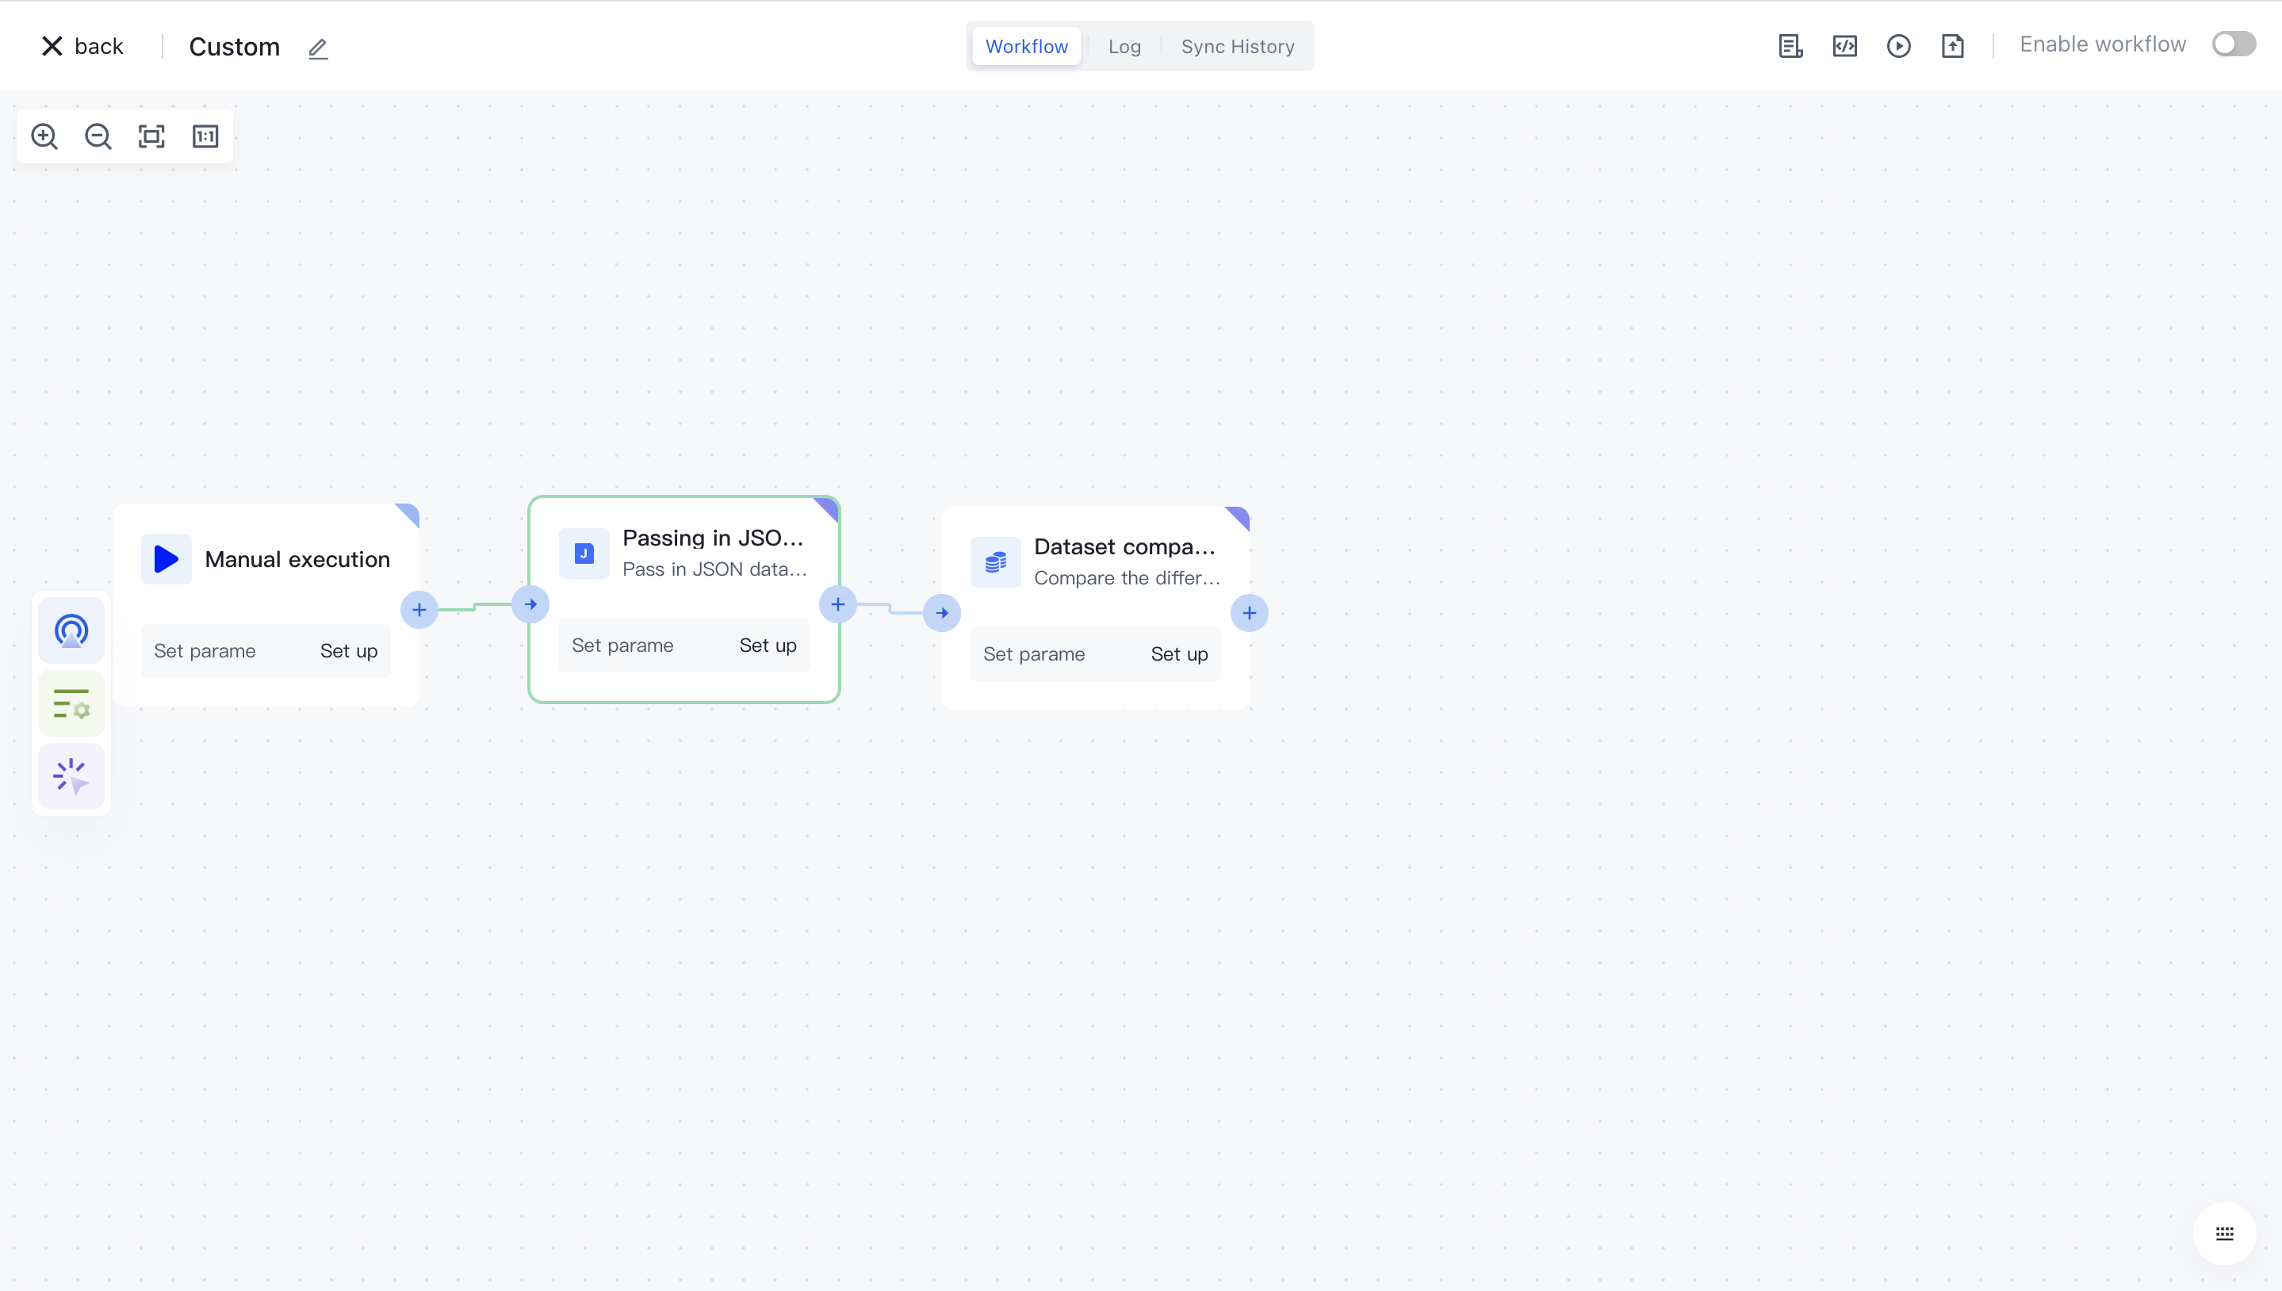Open the document log icon in header

[x=1790, y=46]
